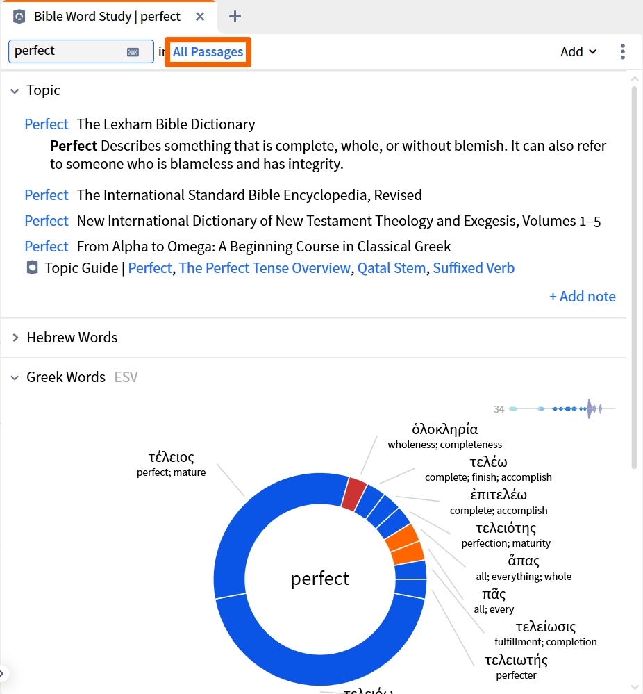
Task: Click the Bible Word Study tab icon
Action: (19, 17)
